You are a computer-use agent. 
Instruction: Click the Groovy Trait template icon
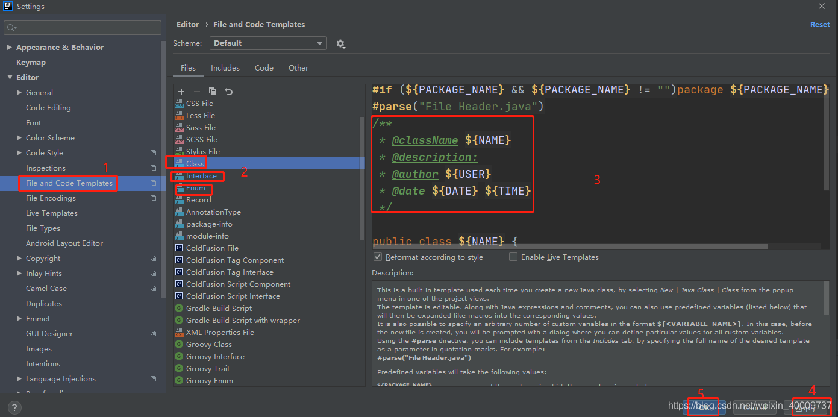[179, 369]
